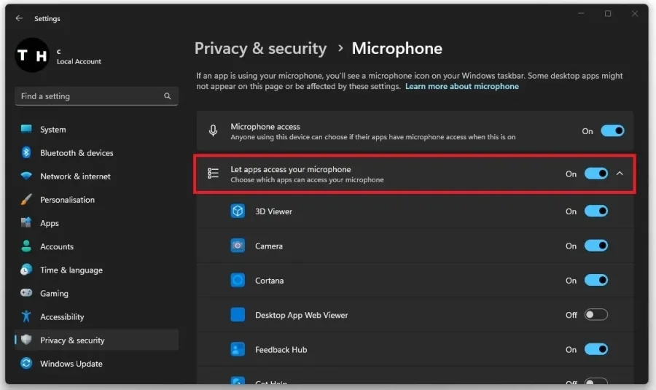Screen dimensions: 656x390
Task: Click the Time & language clock icon
Action: pyautogui.click(x=26, y=270)
